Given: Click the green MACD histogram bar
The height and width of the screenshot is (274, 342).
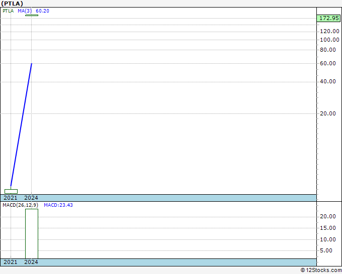Looking at the screenshot, I should click(x=32, y=234).
